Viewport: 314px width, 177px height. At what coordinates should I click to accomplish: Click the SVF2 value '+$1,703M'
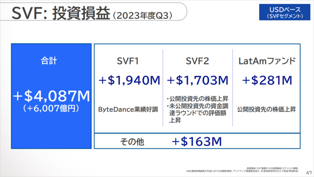(197, 80)
